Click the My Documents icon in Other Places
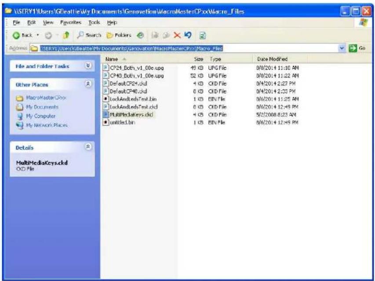The height and width of the screenshot is (281, 375). (x=20, y=107)
